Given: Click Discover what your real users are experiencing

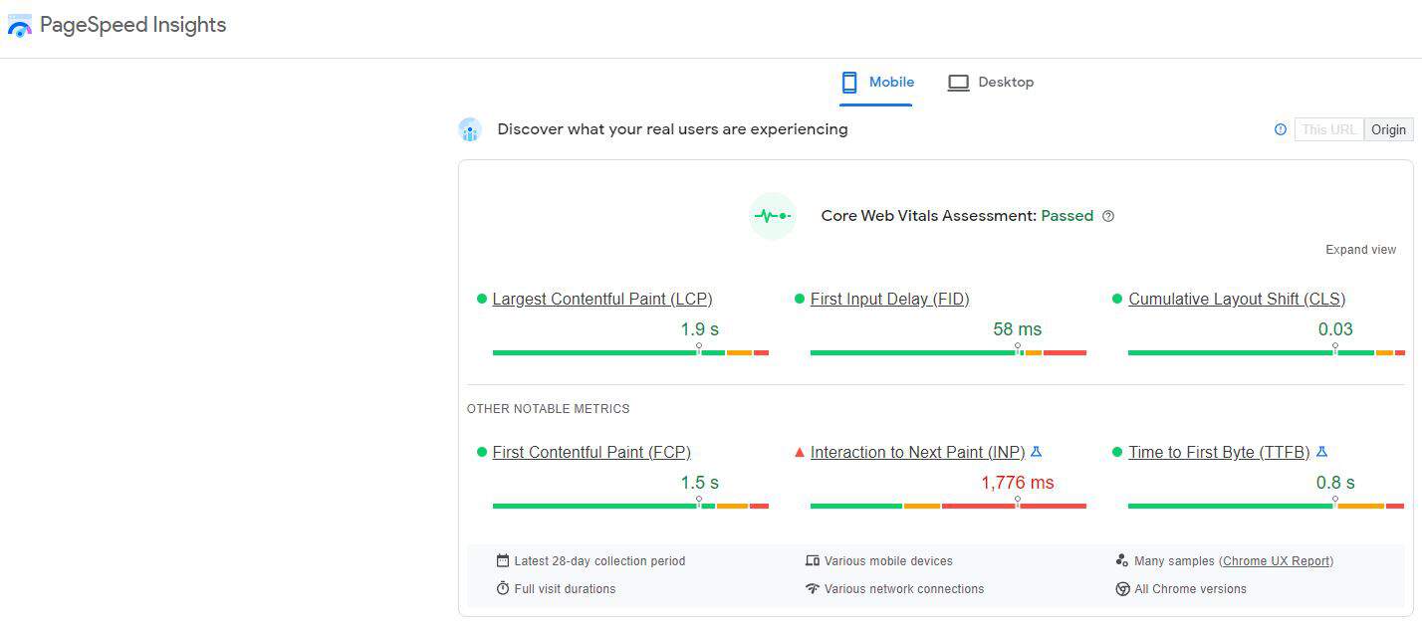Looking at the screenshot, I should pyautogui.click(x=672, y=129).
